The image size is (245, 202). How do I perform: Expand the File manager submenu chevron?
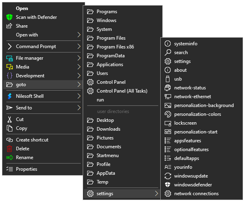point(79,58)
